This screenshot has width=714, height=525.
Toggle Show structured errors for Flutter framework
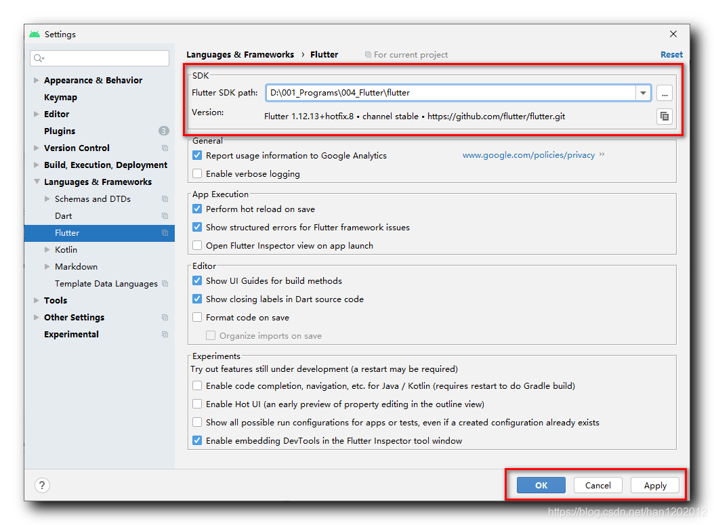click(197, 227)
